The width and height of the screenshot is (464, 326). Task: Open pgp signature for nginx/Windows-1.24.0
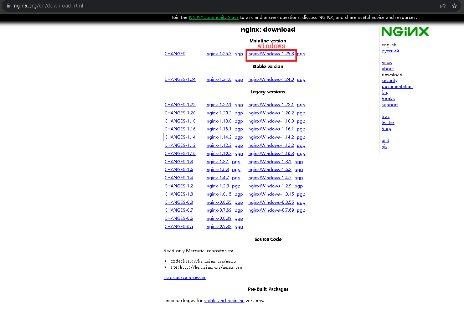(x=301, y=79)
